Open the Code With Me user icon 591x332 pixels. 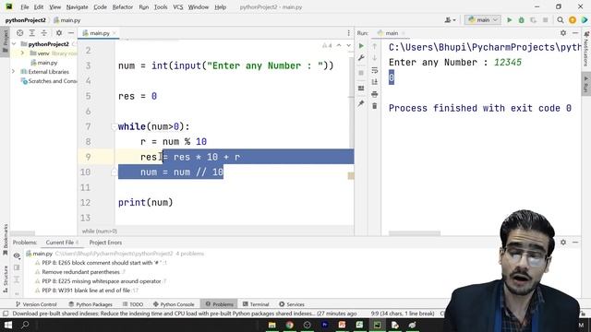point(450,20)
